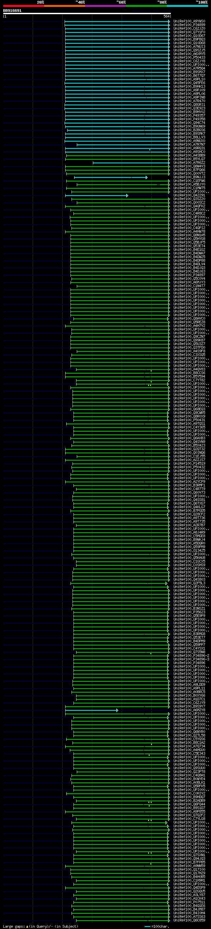Select the label UniRef100_B6T7Q7
The image size is (211, 929).
(189, 75)
